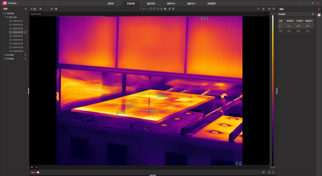322x176 pixels.
Task: Collapse the 网络设备 tree node
Action: coord(3,13)
